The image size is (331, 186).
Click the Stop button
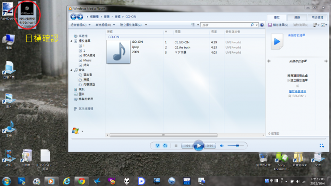[x=176, y=146]
